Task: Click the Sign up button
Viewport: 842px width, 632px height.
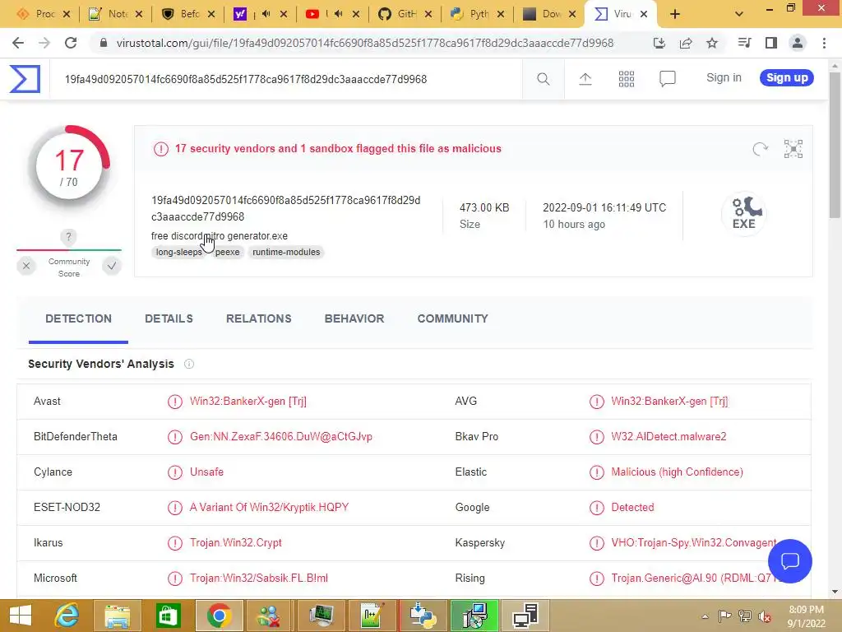Action: [787, 78]
